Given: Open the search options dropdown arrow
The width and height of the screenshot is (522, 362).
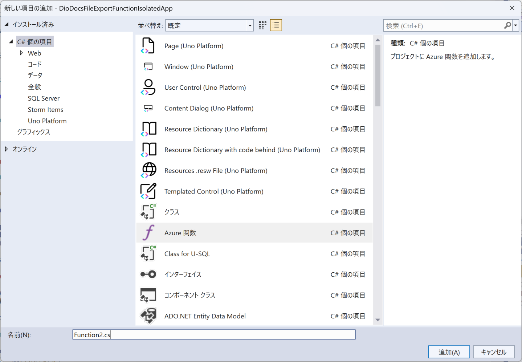Looking at the screenshot, I should [x=515, y=25].
